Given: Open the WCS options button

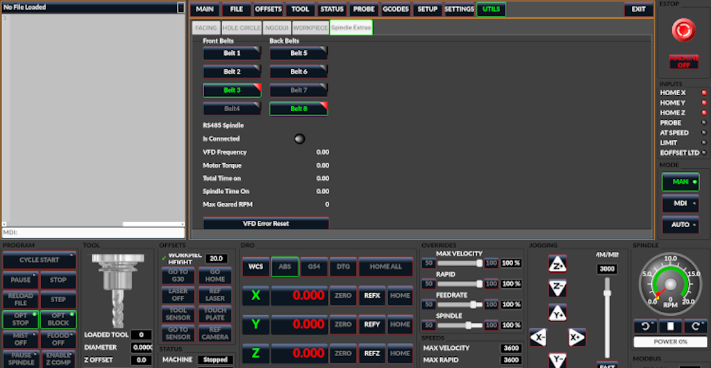Looking at the screenshot, I should 255,267.
